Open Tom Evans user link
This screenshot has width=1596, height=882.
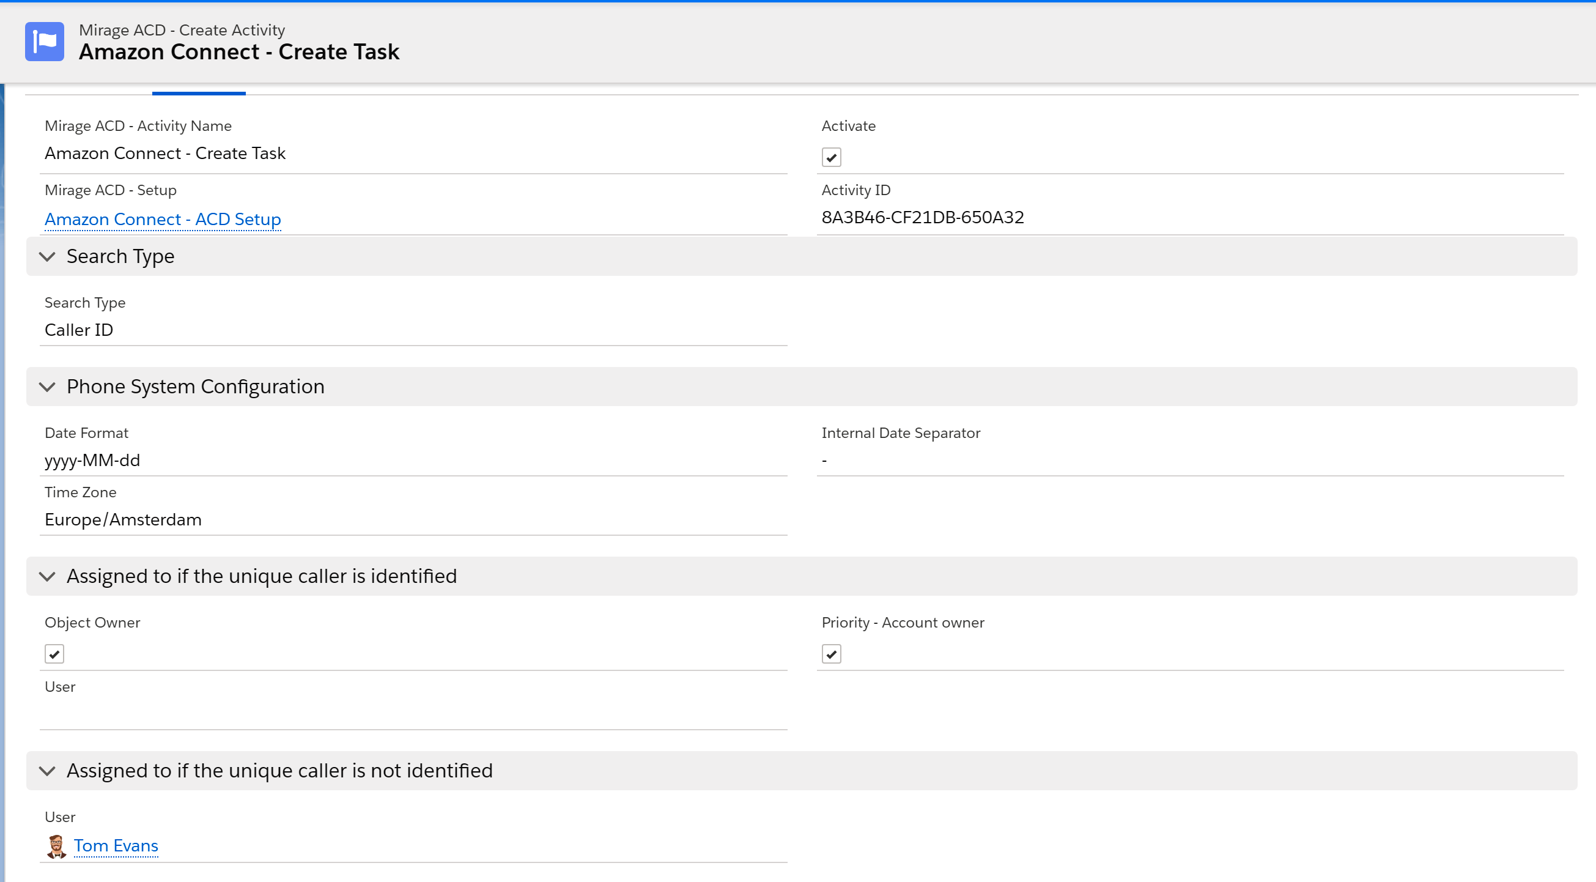pyautogui.click(x=116, y=846)
